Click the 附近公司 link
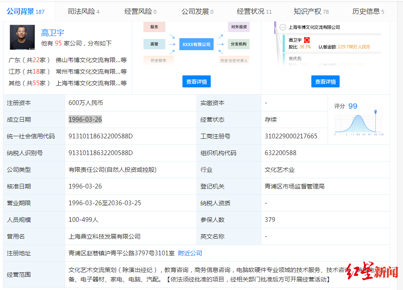Image resolution: width=403 pixels, height=290 pixels. tap(190, 253)
